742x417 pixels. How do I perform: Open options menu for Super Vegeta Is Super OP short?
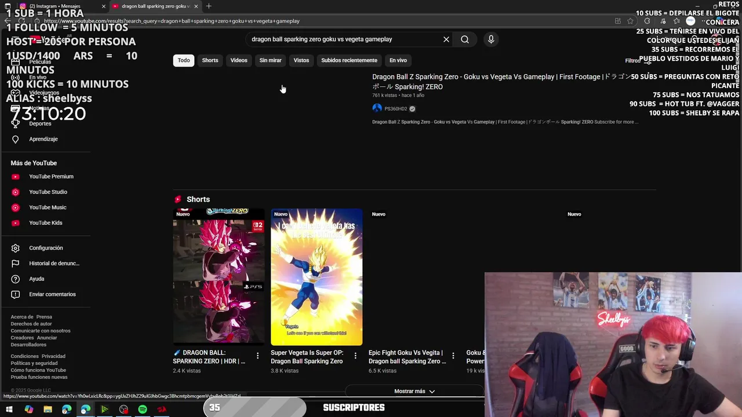(x=355, y=356)
